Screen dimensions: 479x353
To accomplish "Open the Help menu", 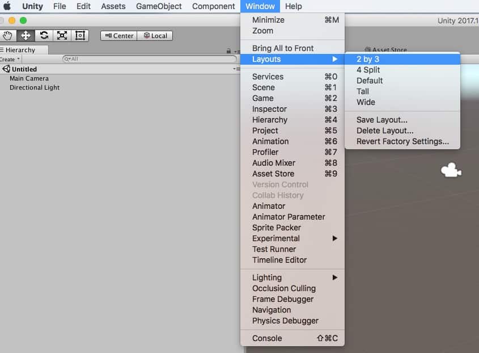I will 293,6.
